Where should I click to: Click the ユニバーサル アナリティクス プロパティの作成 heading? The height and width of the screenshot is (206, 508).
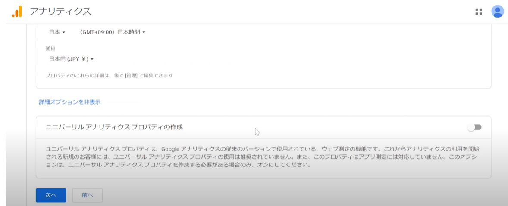114,127
